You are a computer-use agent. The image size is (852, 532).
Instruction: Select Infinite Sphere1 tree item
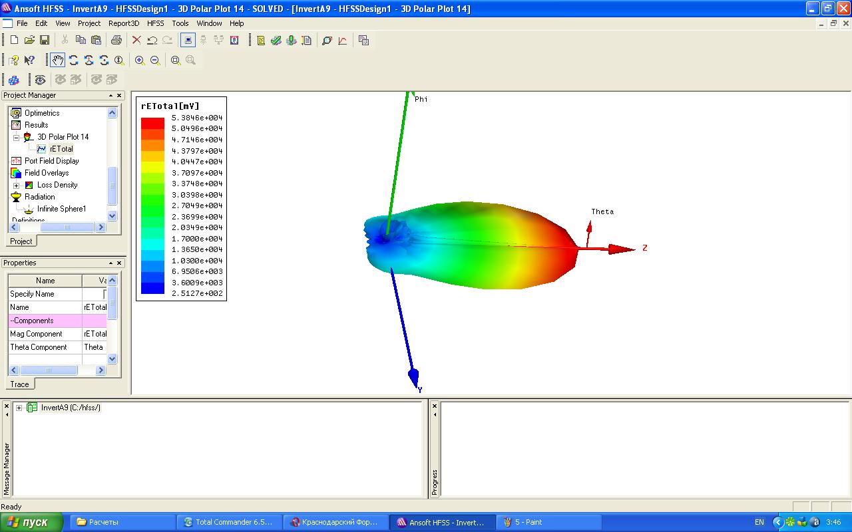(61, 209)
